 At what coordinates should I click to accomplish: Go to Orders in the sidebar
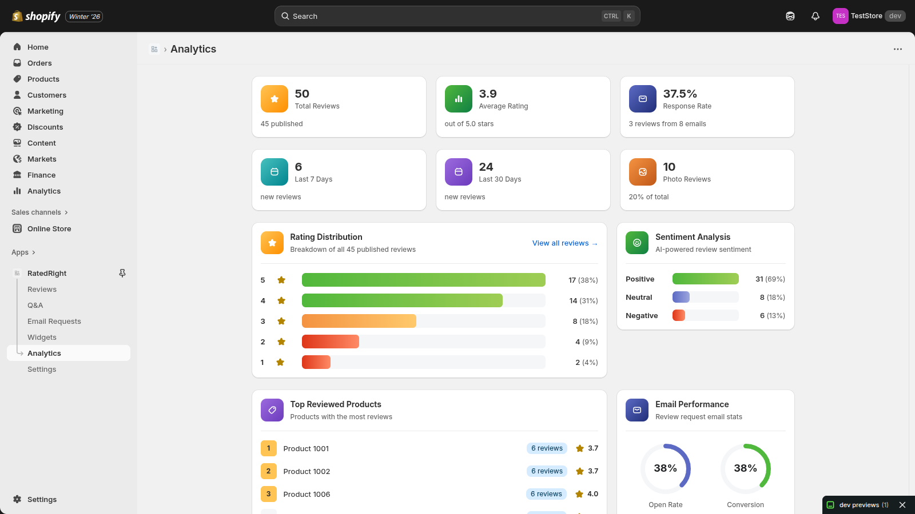click(x=39, y=63)
